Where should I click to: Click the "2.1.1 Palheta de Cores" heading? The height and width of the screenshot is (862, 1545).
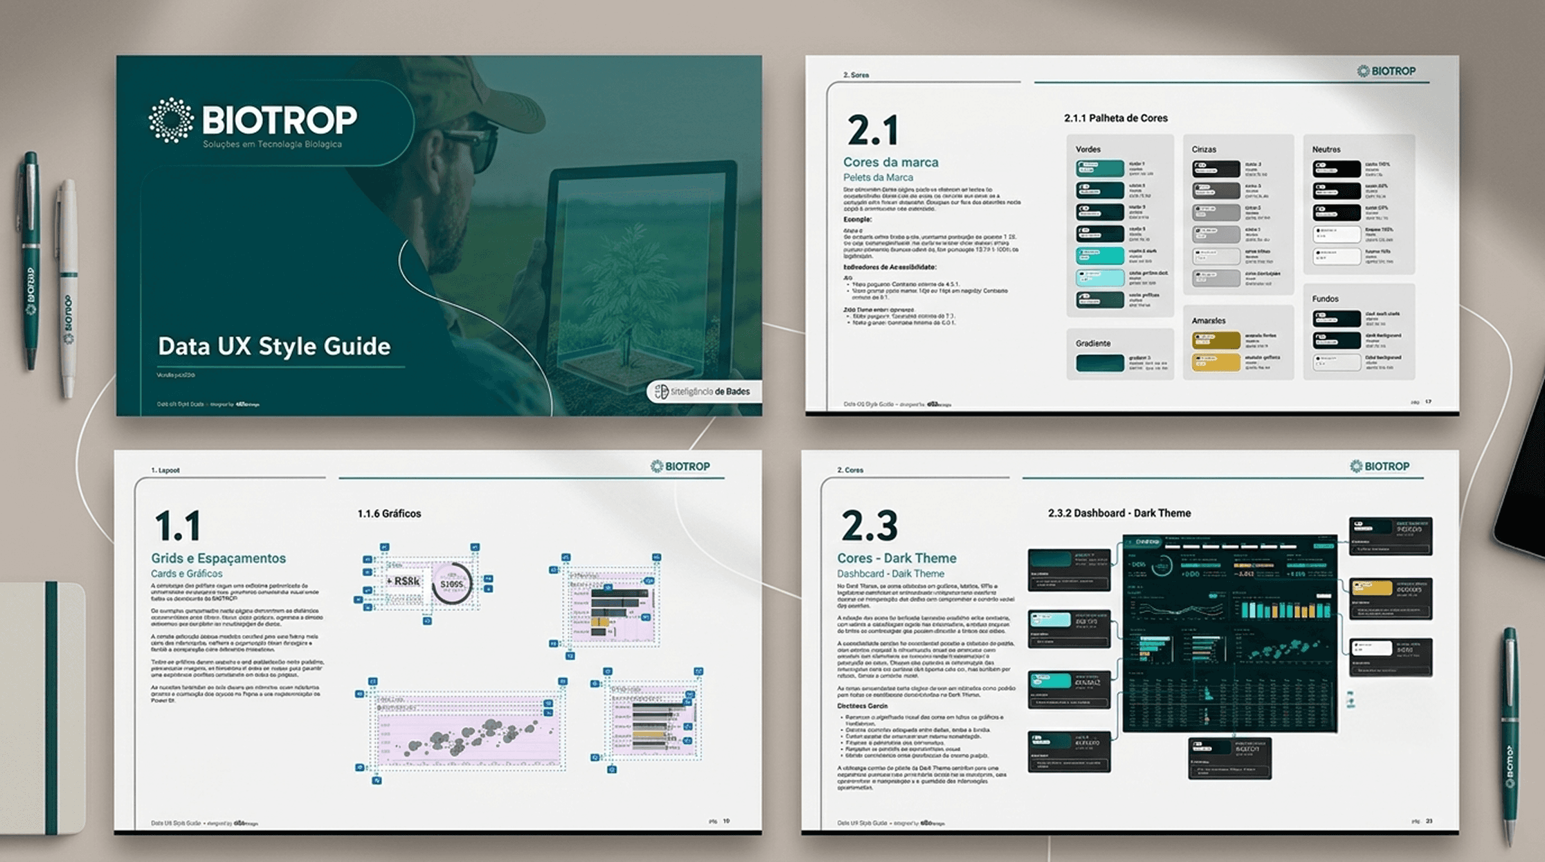pos(1116,118)
